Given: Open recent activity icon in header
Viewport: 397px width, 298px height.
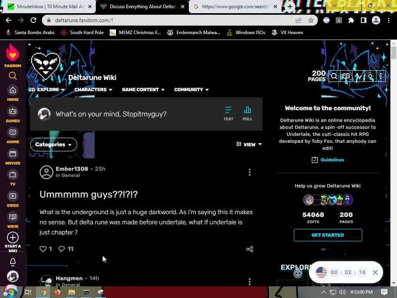Looking at the screenshot, I should pos(358,76).
